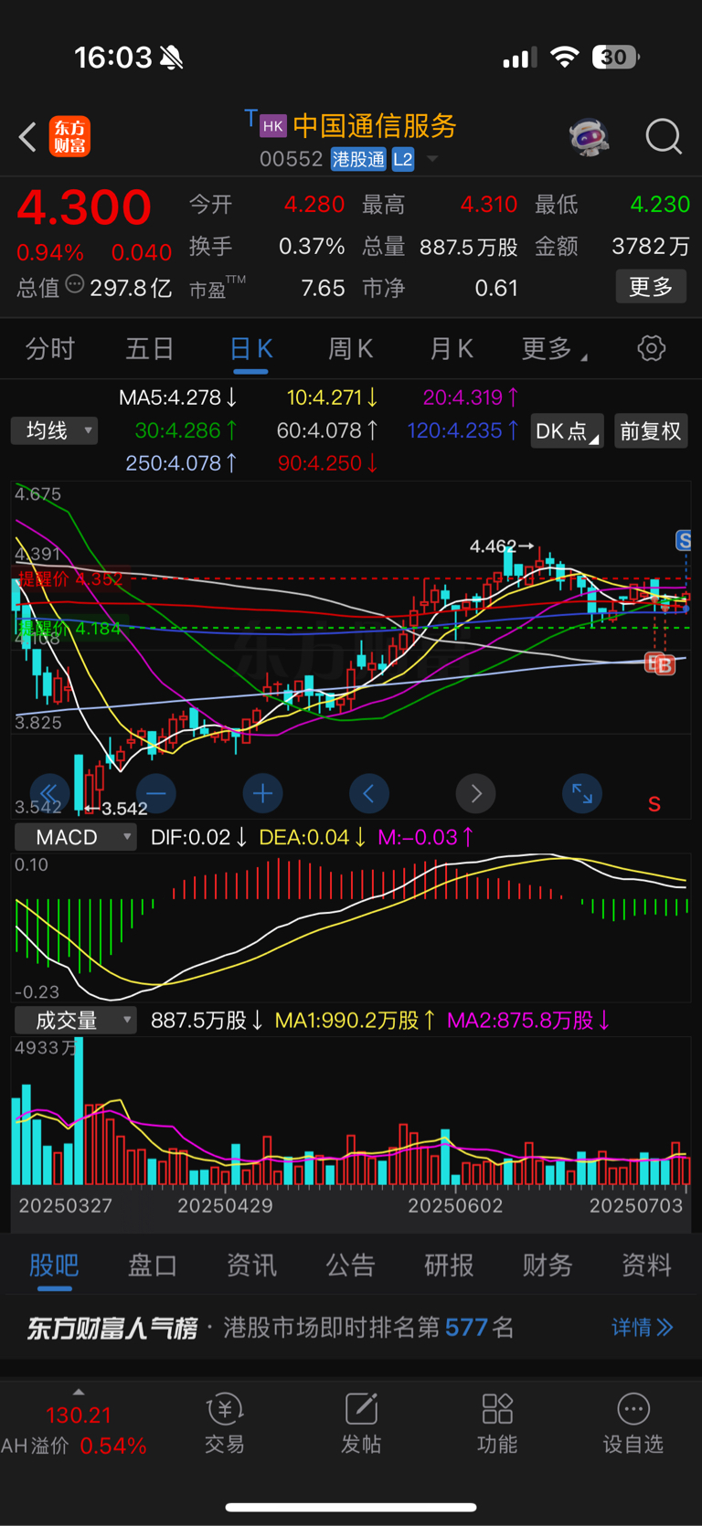Tap the back arrow icon
This screenshot has width=702, height=1526.
tap(27, 137)
